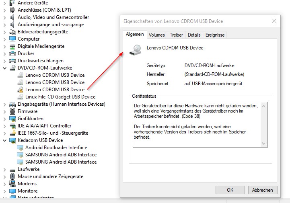Select the Bildverarbeitungsgeräte entry
Image resolution: width=290 pixels, height=203 pixels.
(43, 32)
